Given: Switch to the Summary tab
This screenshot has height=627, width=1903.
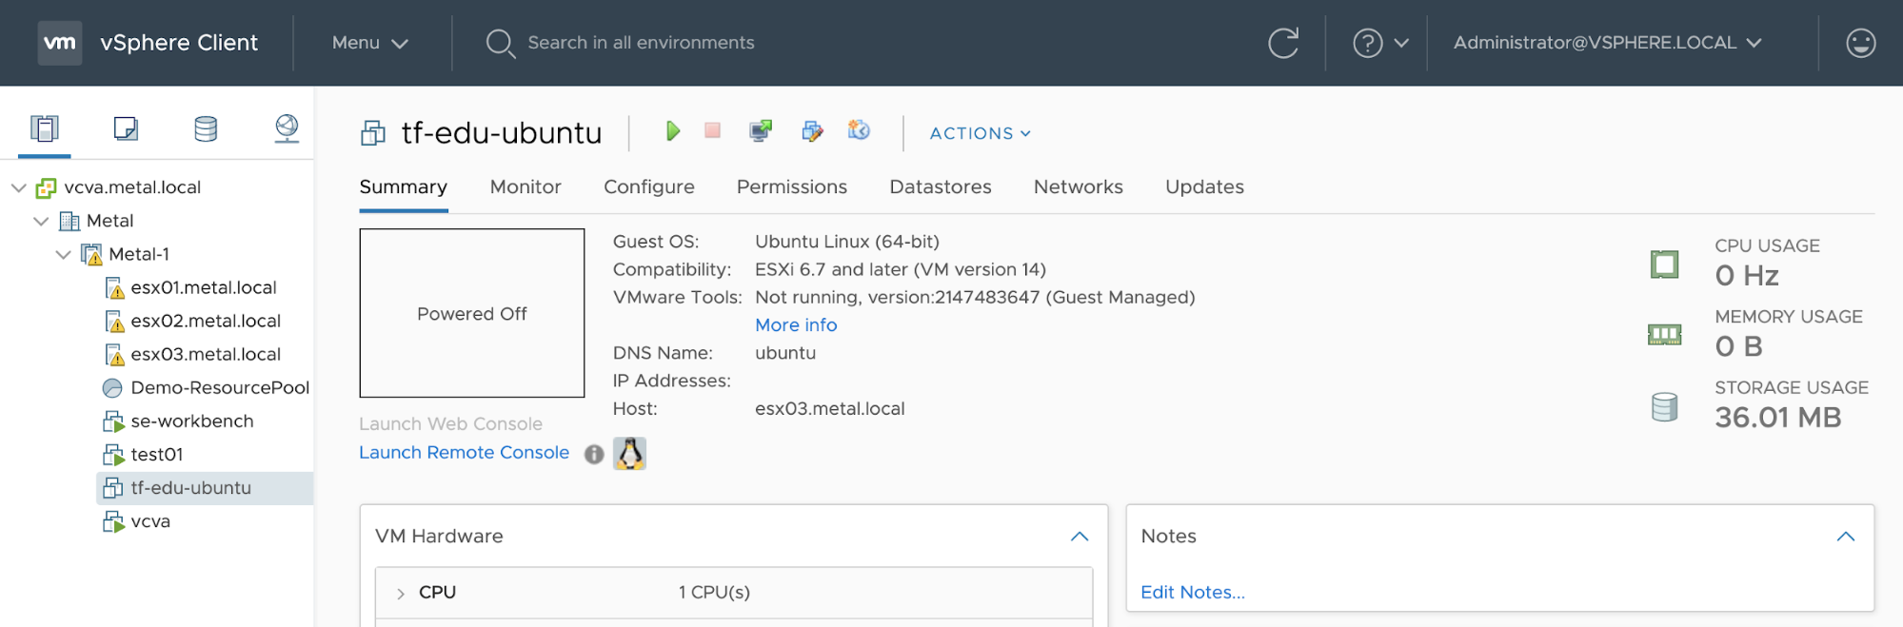Looking at the screenshot, I should coord(404,186).
